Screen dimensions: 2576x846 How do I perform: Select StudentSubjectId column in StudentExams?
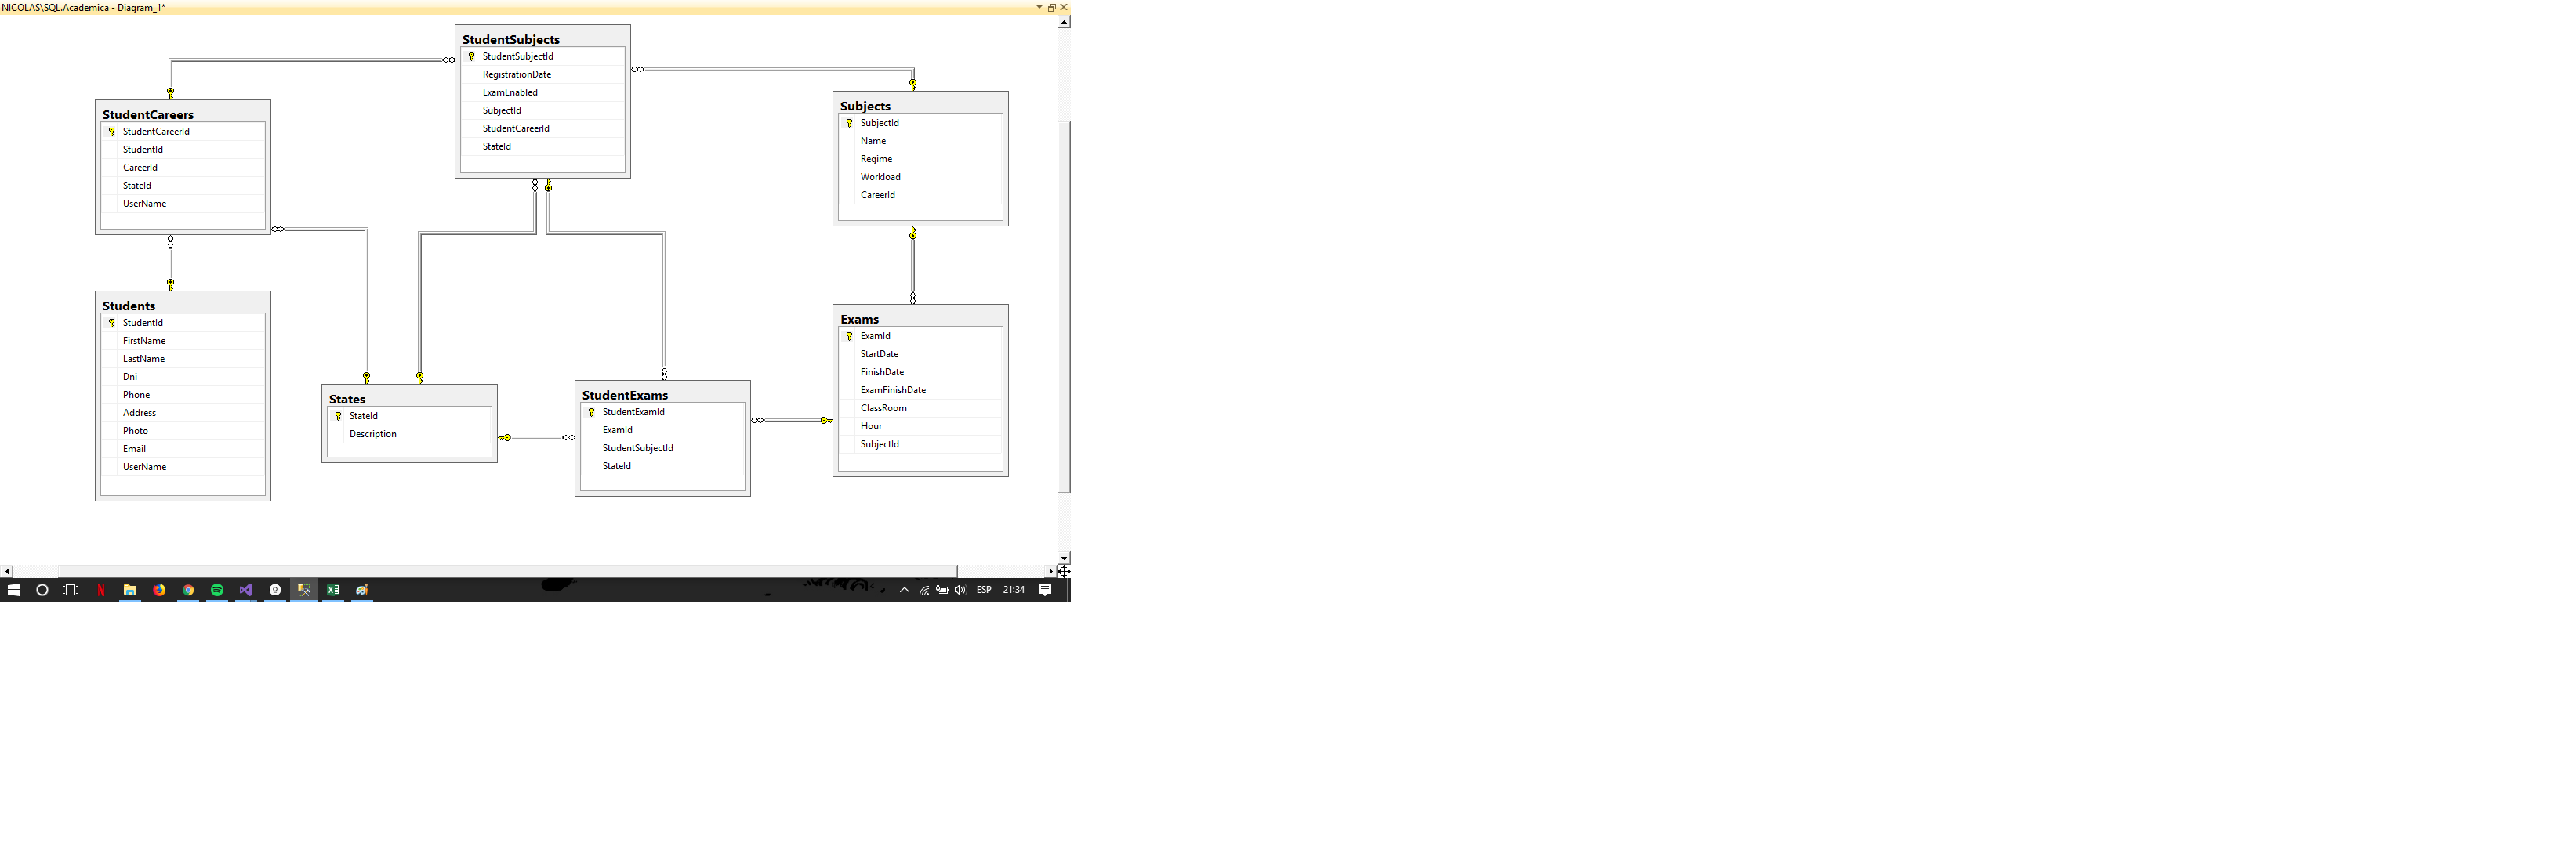663,449
